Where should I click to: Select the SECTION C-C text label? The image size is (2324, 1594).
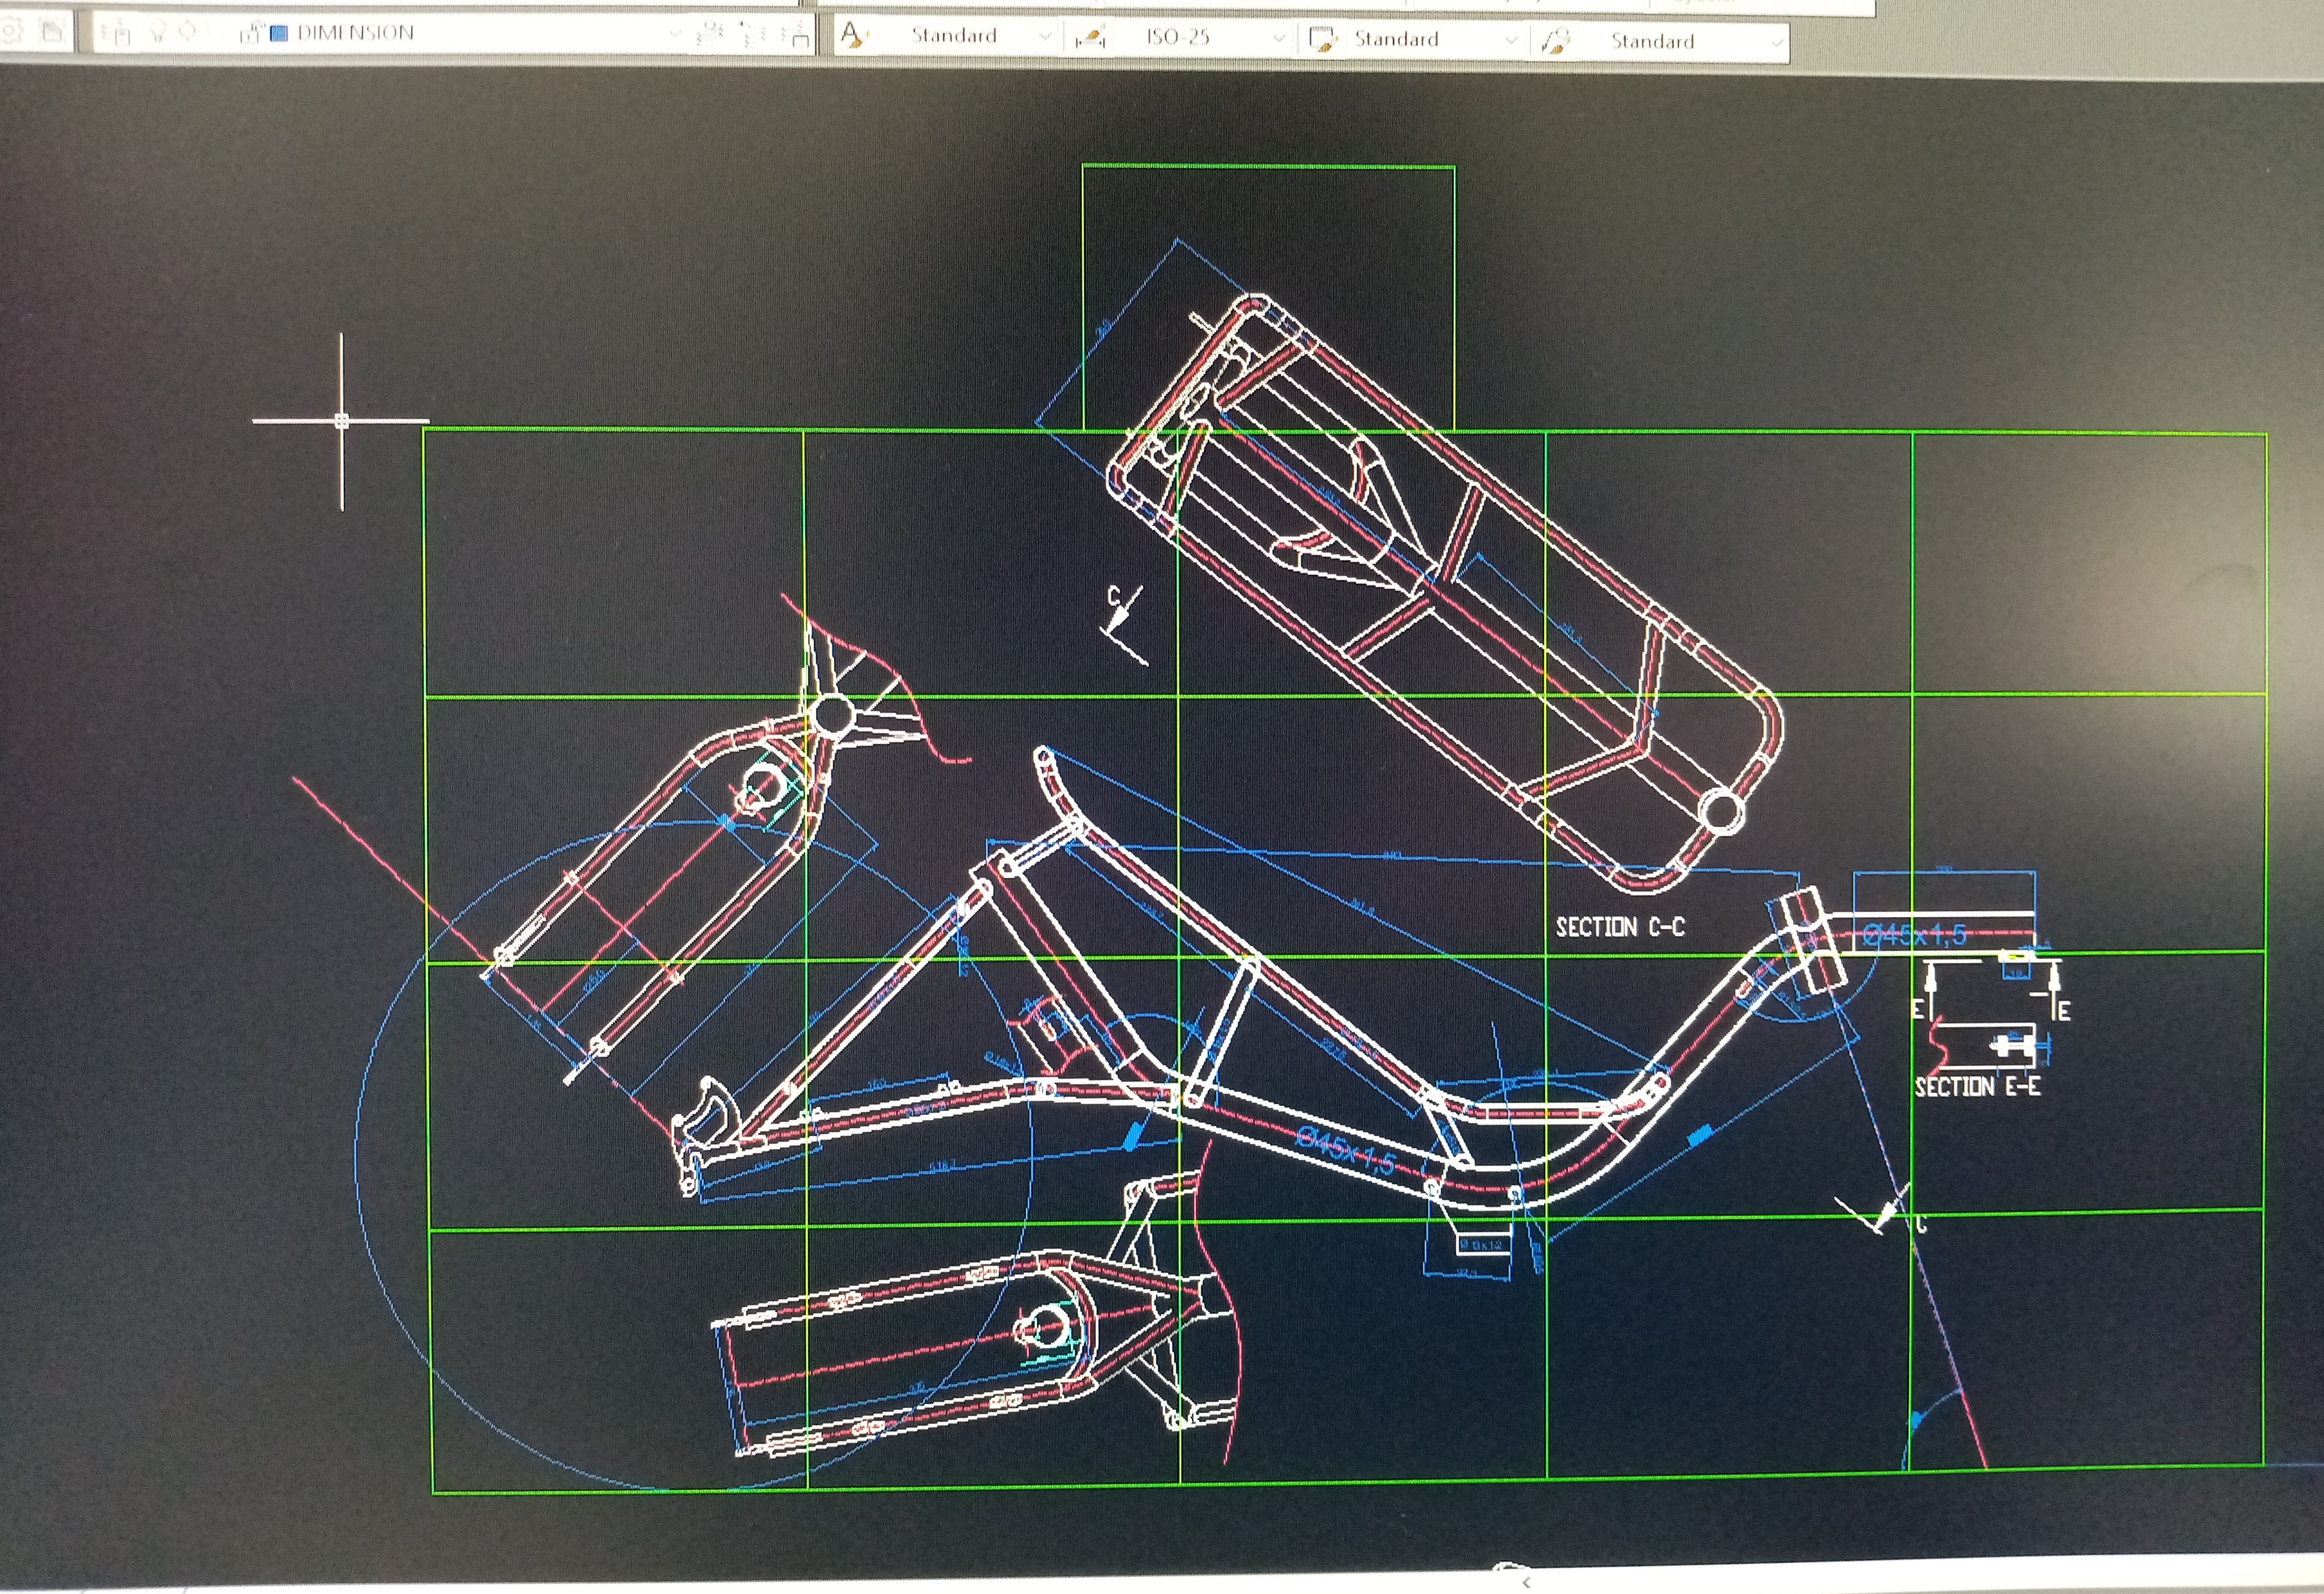[x=1619, y=927]
